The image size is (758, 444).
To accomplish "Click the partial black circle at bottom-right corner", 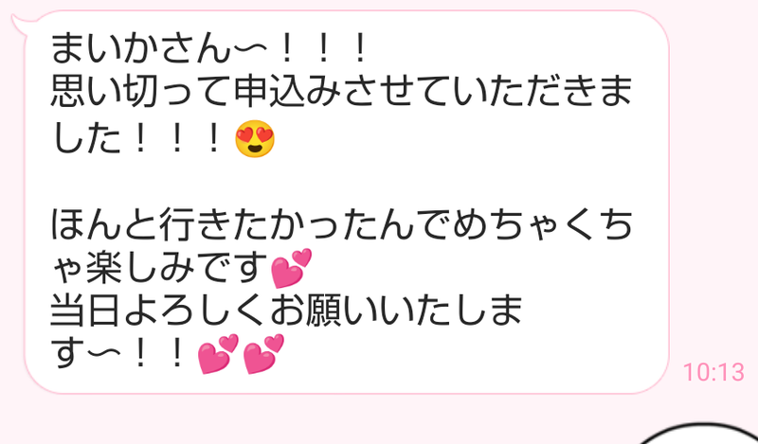I will coord(698,434).
